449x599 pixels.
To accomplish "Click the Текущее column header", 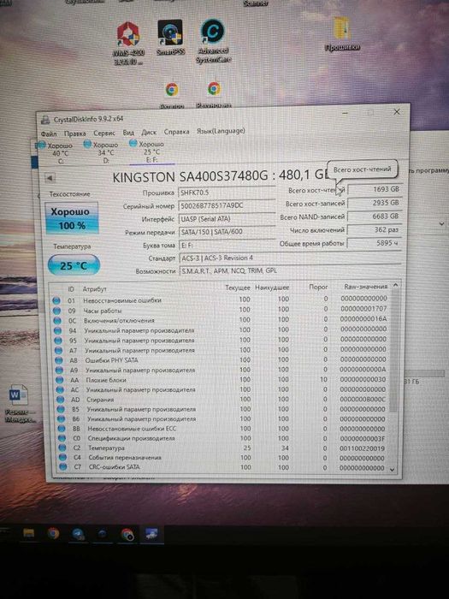I will coord(238,288).
